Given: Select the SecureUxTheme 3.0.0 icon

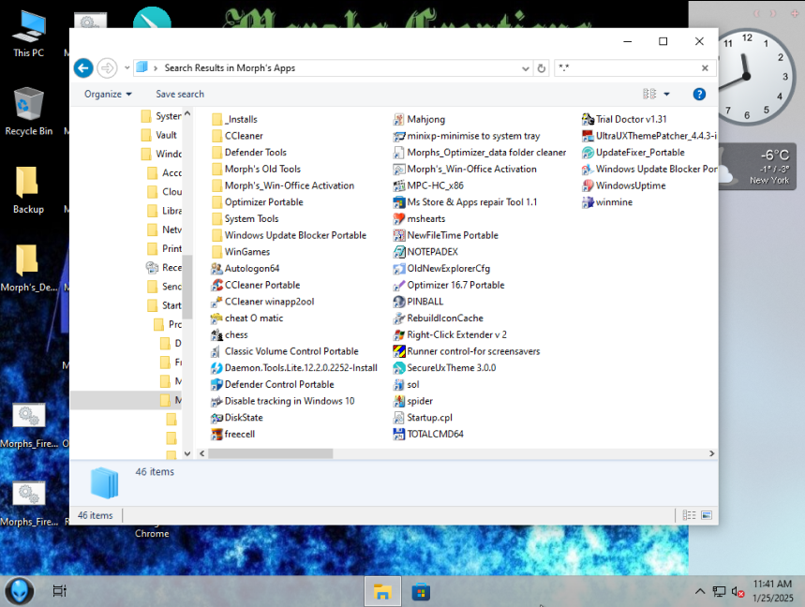Looking at the screenshot, I should tap(399, 368).
